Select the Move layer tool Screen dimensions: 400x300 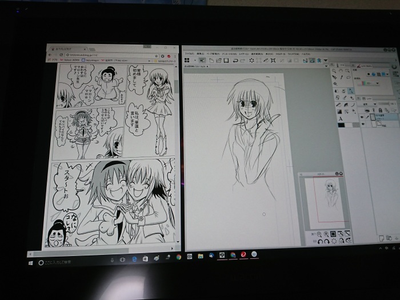pos(335,77)
